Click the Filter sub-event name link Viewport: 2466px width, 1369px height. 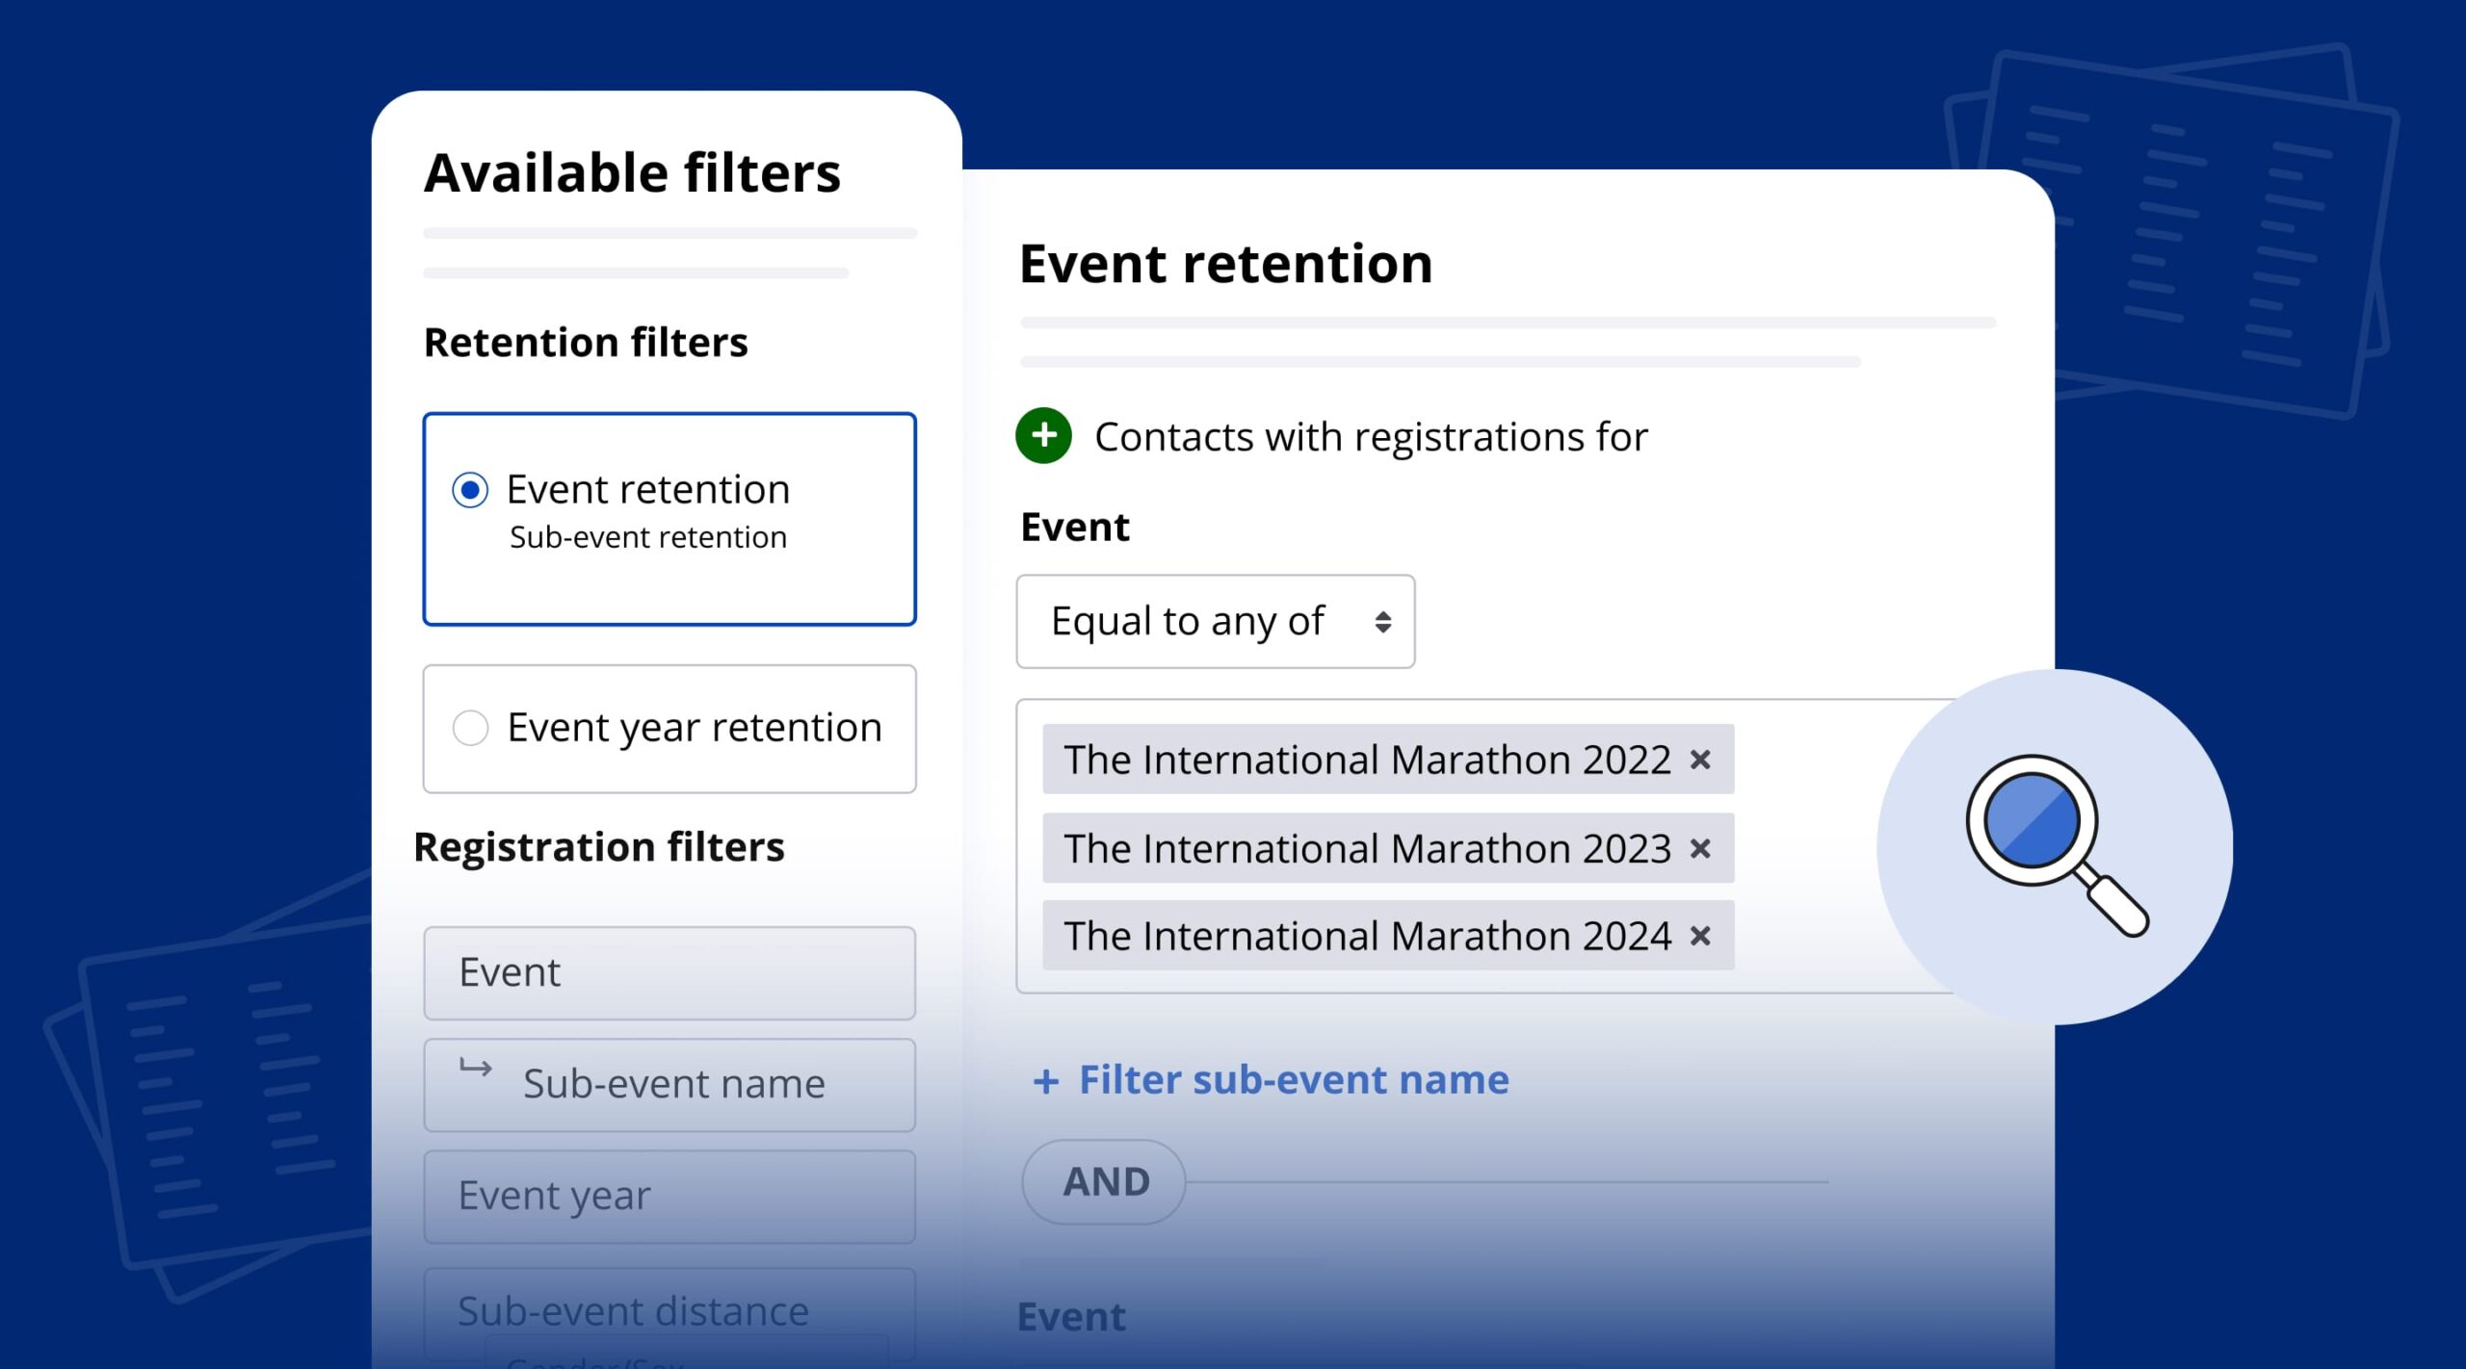coord(1293,1080)
